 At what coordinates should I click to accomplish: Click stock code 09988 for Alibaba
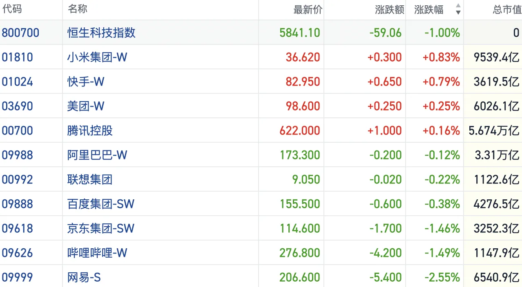click(18, 155)
